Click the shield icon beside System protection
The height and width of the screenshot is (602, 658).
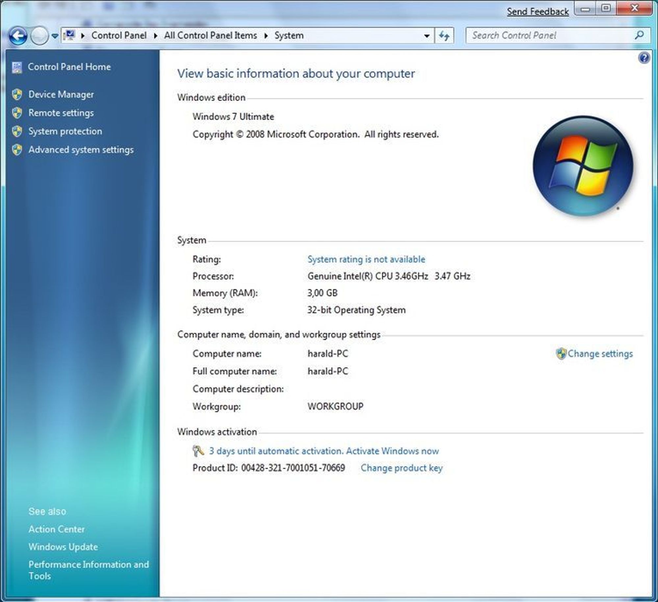tap(17, 131)
